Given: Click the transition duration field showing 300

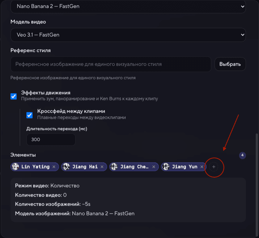Looking at the screenshot, I should pyautogui.click(x=51, y=140).
